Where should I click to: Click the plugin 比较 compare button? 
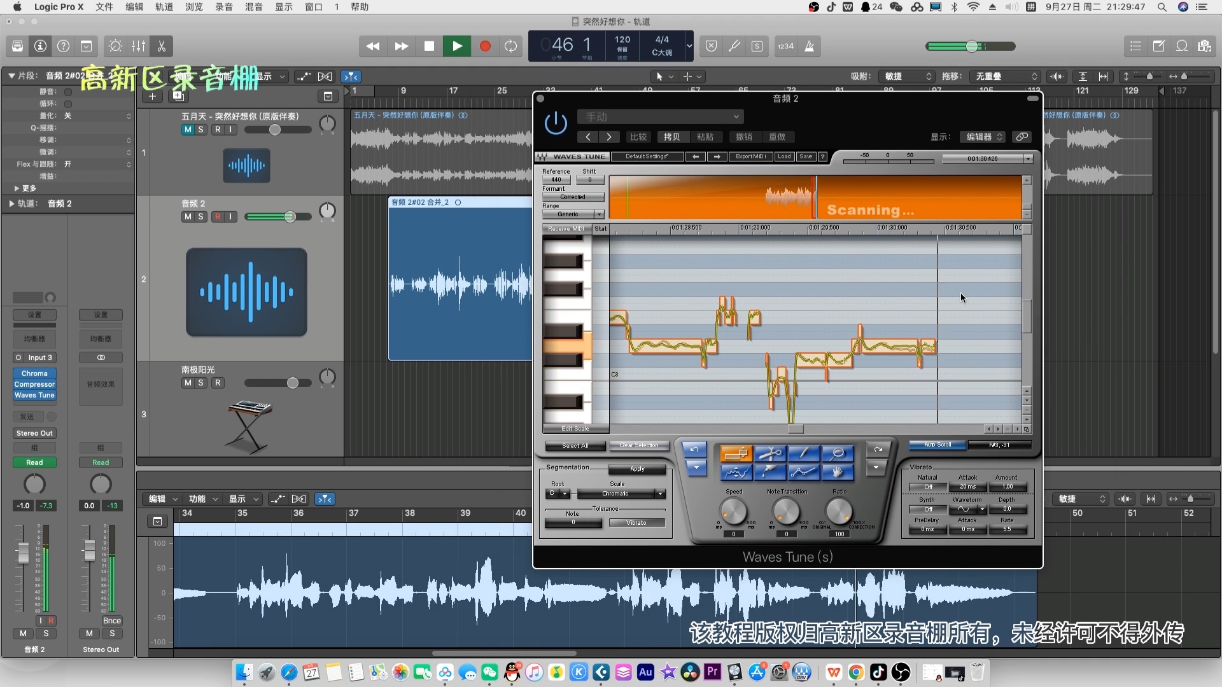pos(638,137)
